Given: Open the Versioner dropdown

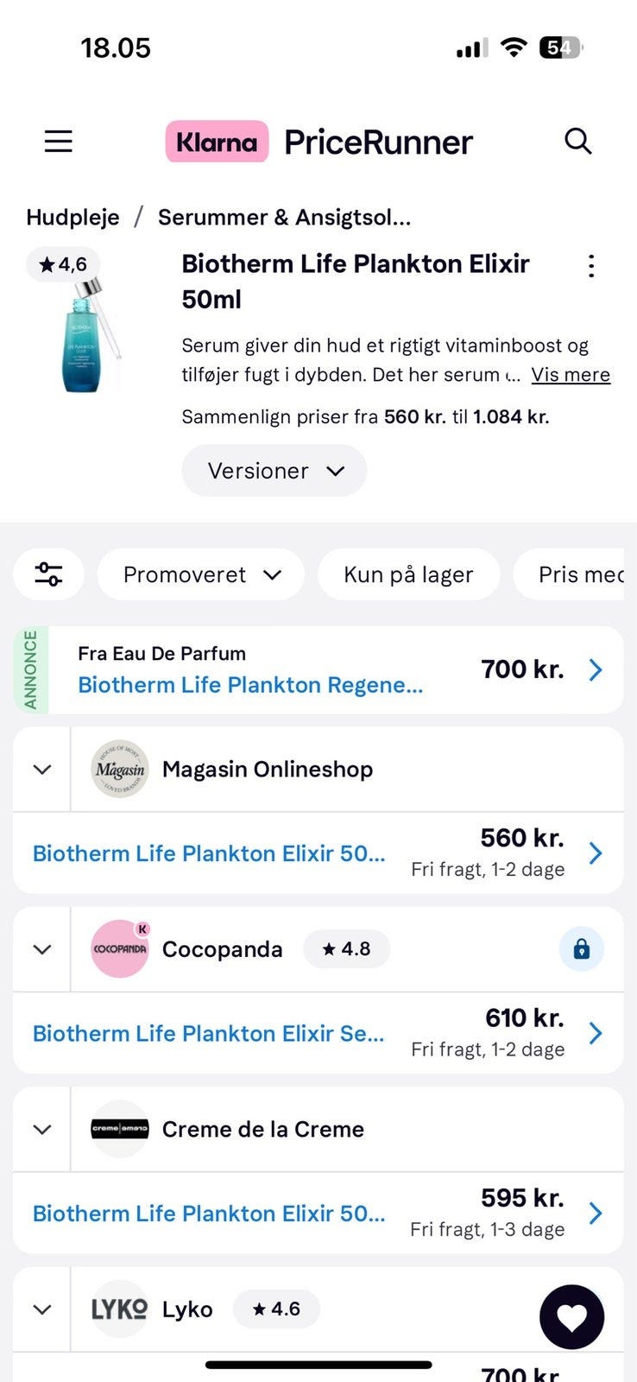Looking at the screenshot, I should click(x=274, y=471).
